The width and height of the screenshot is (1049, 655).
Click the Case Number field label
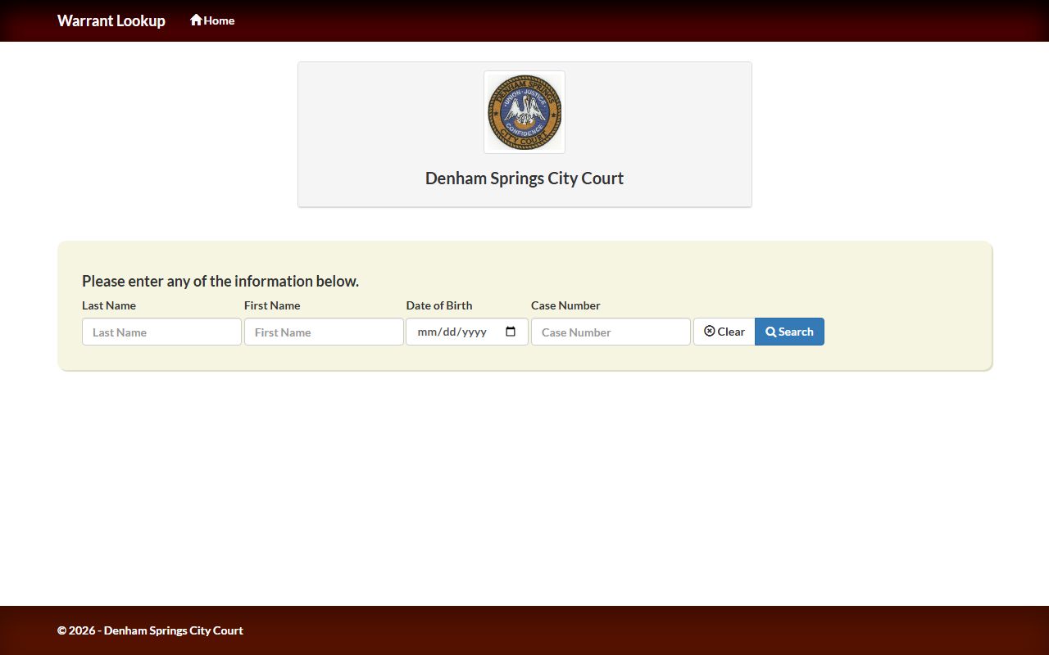[565, 305]
